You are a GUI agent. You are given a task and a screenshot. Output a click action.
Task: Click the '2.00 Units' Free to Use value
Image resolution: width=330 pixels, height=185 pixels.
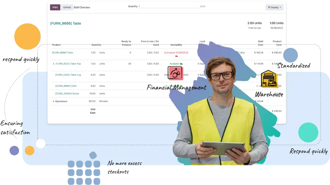254,23
